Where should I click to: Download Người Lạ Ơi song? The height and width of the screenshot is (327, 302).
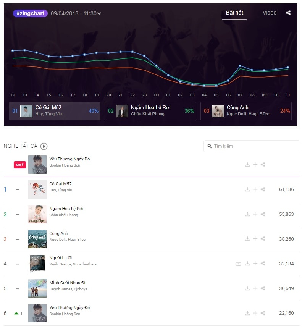click(247, 263)
